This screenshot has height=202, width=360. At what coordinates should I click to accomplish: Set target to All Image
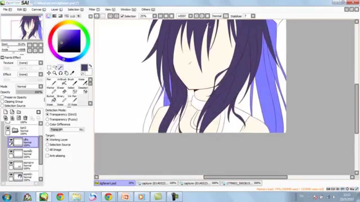pyautogui.click(x=47, y=150)
